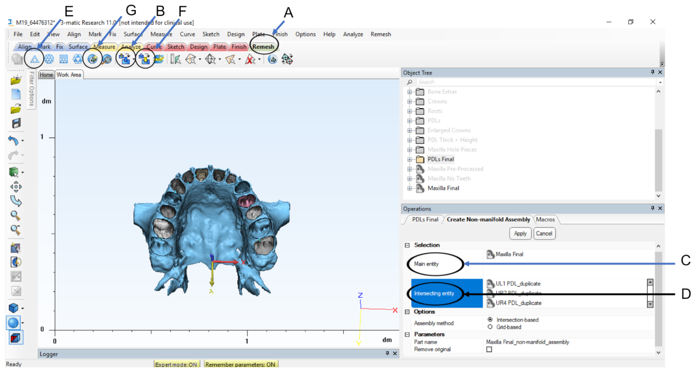Click the Part name value field
This screenshot has width=697, height=374.
(570, 342)
